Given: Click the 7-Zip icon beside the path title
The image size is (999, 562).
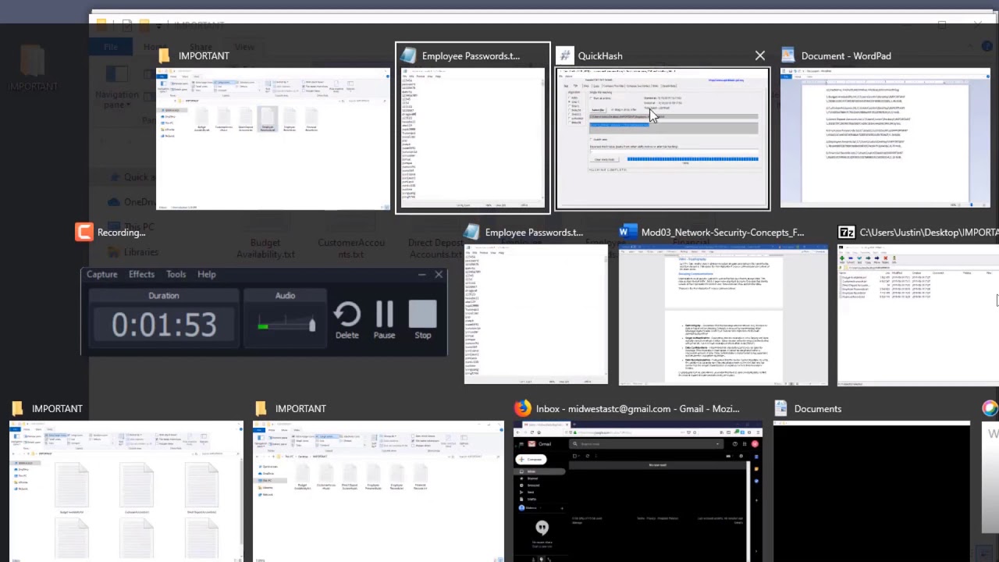Looking at the screenshot, I should pos(846,233).
